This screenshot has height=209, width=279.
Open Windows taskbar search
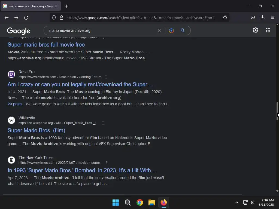pos(128,202)
